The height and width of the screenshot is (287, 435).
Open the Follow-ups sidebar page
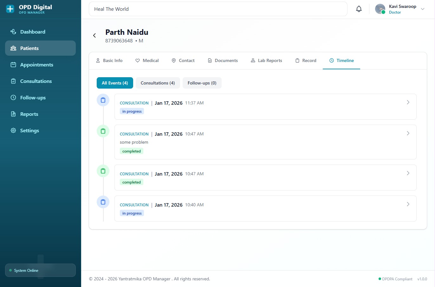33,97
